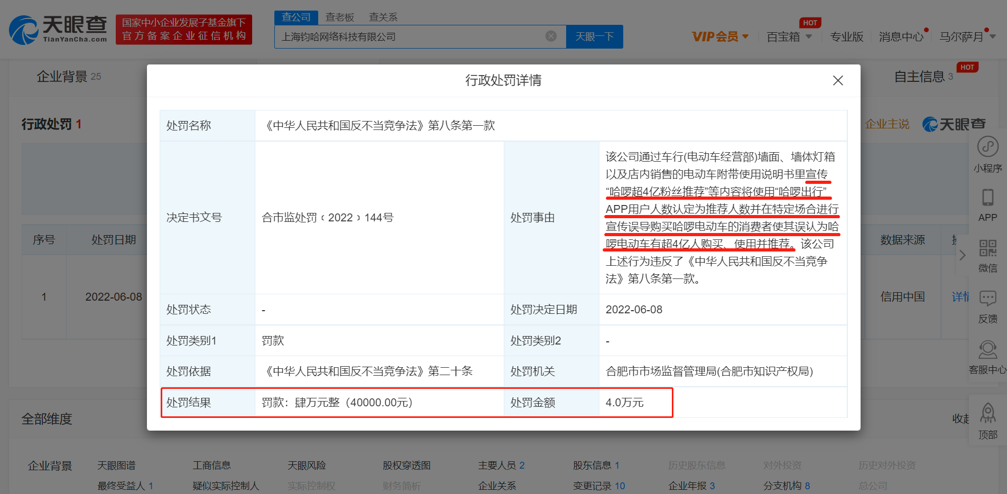Switch to the 查关系 tab
This screenshot has width=1007, height=494.
pyautogui.click(x=382, y=17)
